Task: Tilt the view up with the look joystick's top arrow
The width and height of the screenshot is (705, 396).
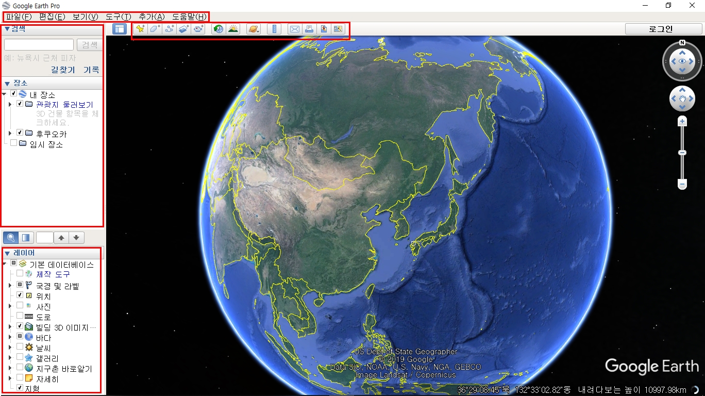Action: (682, 52)
